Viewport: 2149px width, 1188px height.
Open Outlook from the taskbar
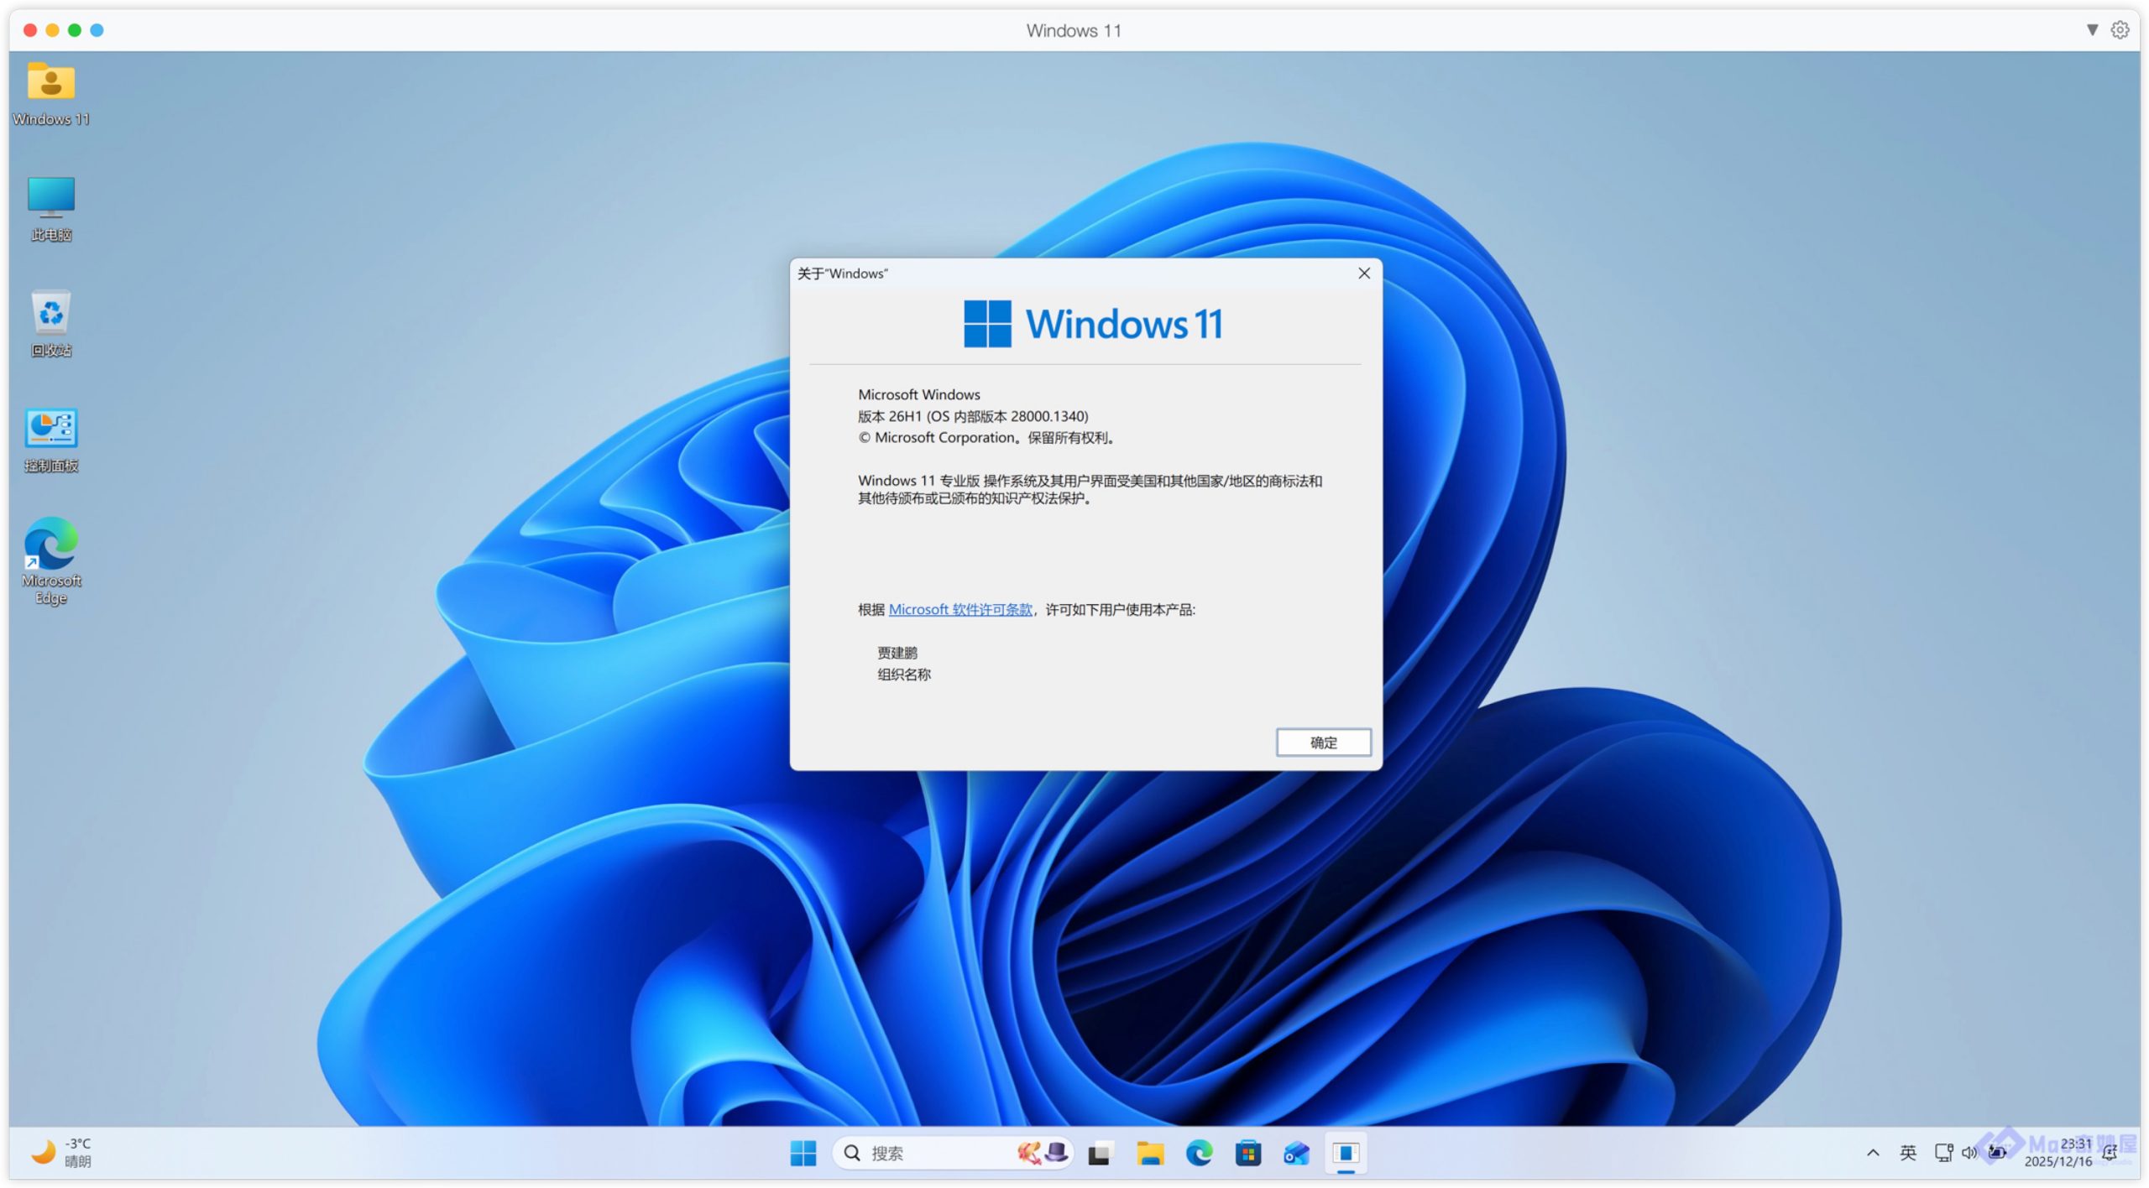(1296, 1154)
